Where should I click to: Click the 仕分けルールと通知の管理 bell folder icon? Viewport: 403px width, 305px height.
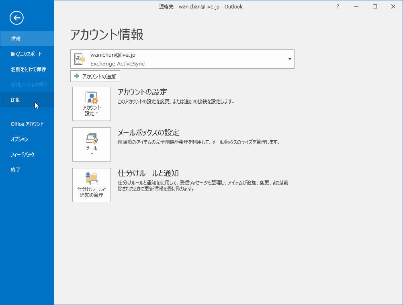(92, 179)
